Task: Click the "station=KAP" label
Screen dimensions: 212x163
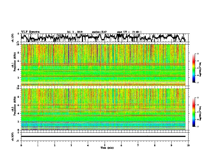Action: coord(99,32)
